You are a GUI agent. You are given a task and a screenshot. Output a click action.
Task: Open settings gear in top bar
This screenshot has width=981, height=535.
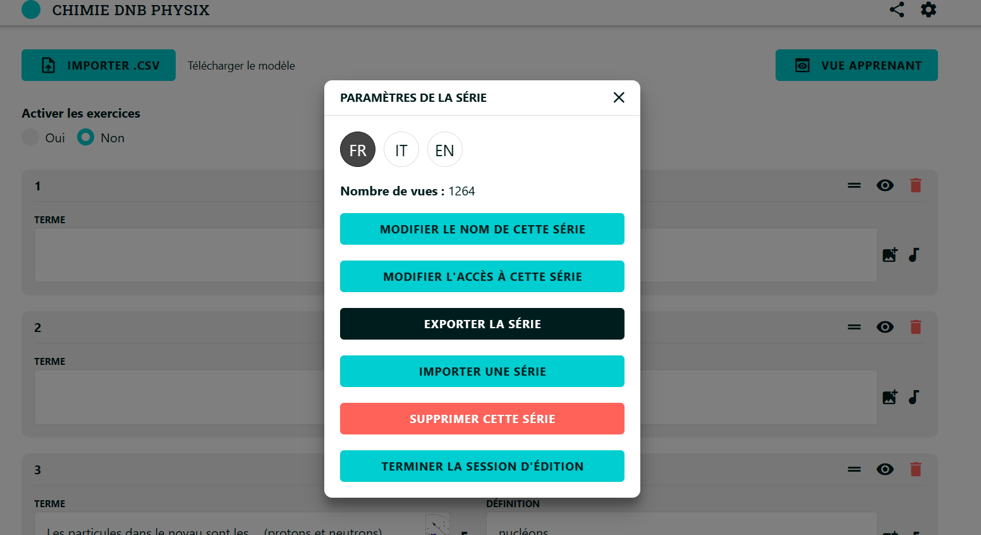[x=928, y=9]
